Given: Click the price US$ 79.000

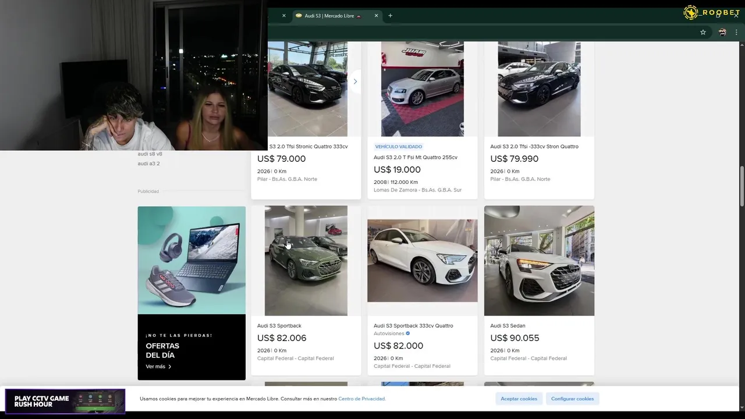Looking at the screenshot, I should (x=281, y=159).
